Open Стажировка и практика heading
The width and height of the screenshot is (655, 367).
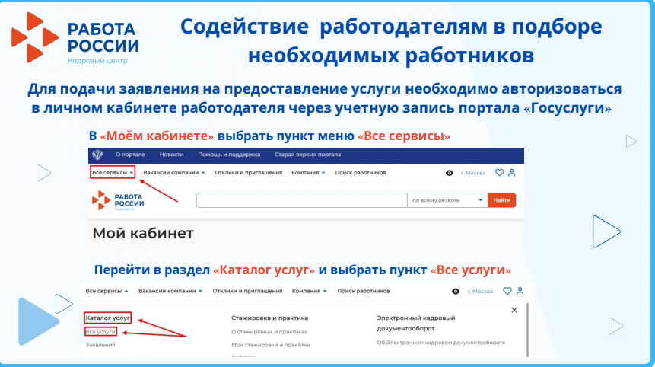tap(270, 318)
